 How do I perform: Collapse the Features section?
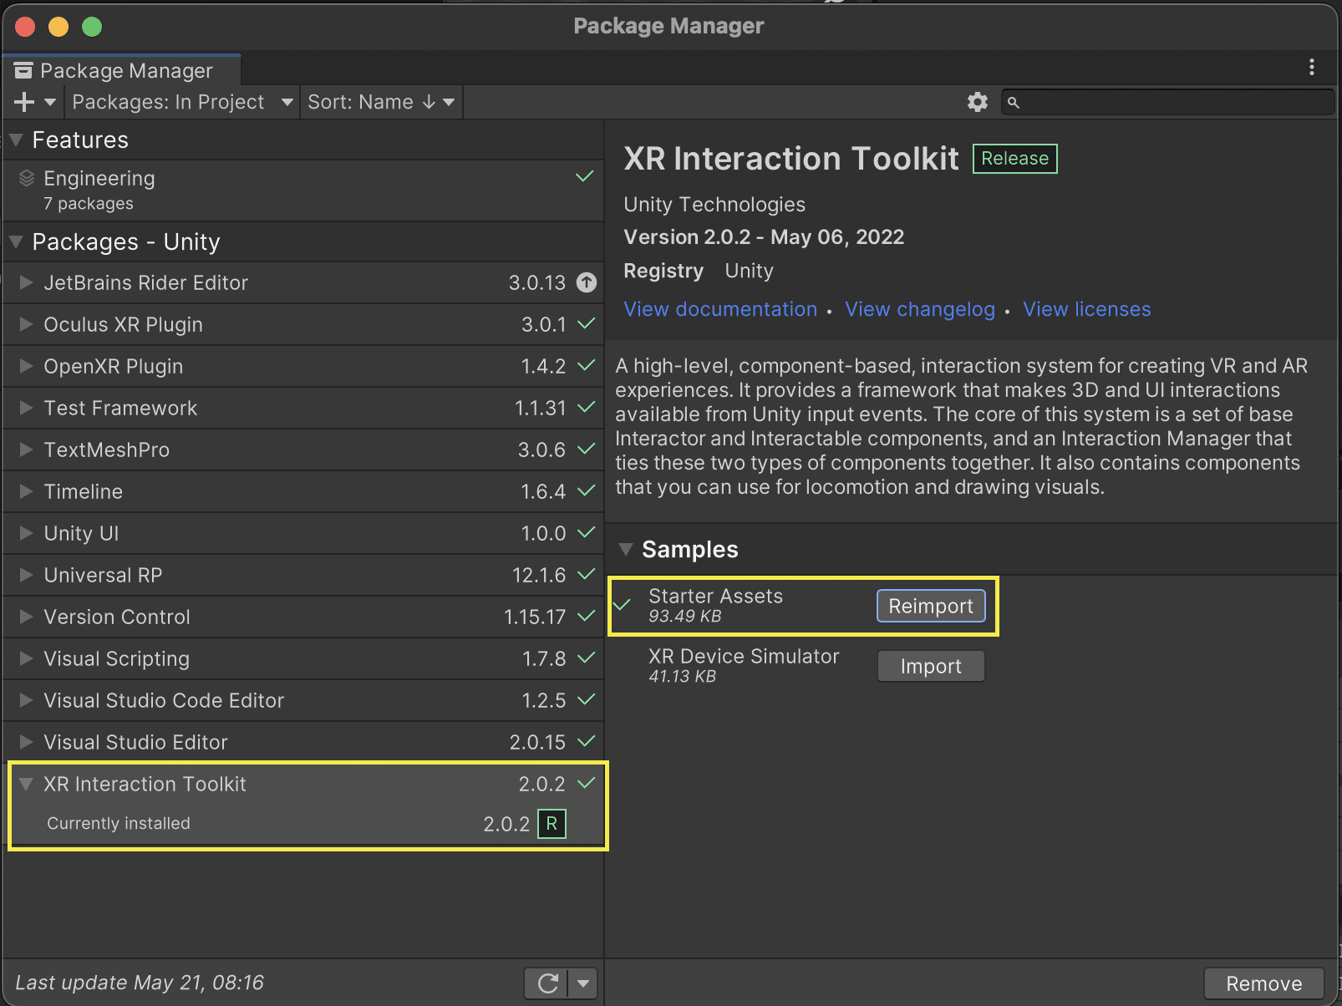(15, 140)
